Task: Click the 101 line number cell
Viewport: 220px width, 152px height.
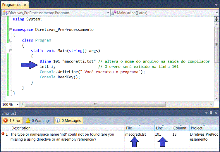Action: [158, 134]
